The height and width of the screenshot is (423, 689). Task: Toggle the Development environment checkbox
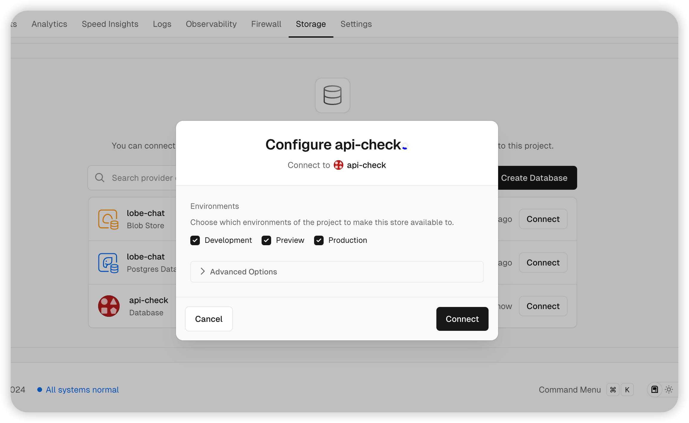pos(195,240)
